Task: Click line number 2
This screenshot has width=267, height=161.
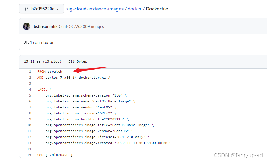Action: pos(30,78)
